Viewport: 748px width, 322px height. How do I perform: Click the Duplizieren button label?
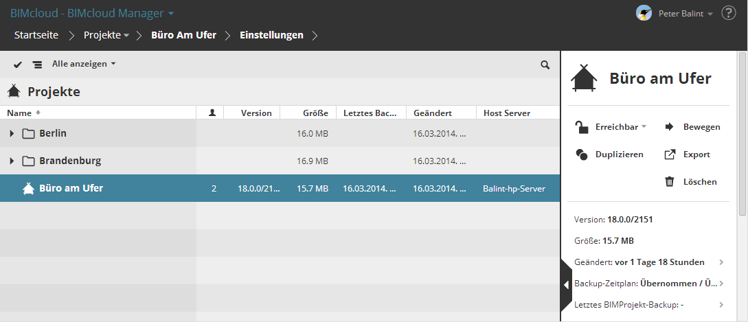[x=619, y=154]
